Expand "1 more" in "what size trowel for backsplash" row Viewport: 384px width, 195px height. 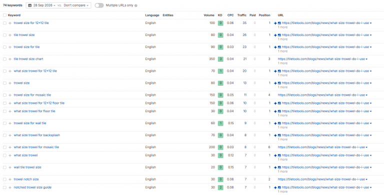click(x=282, y=140)
